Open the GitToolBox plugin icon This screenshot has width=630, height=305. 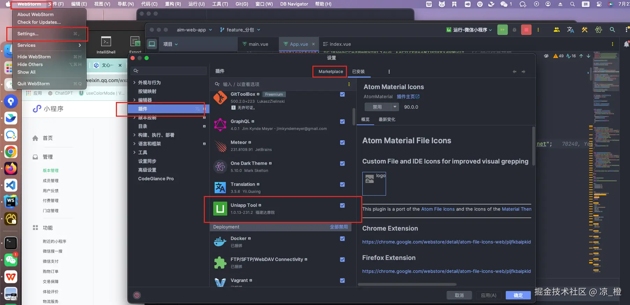point(220,98)
